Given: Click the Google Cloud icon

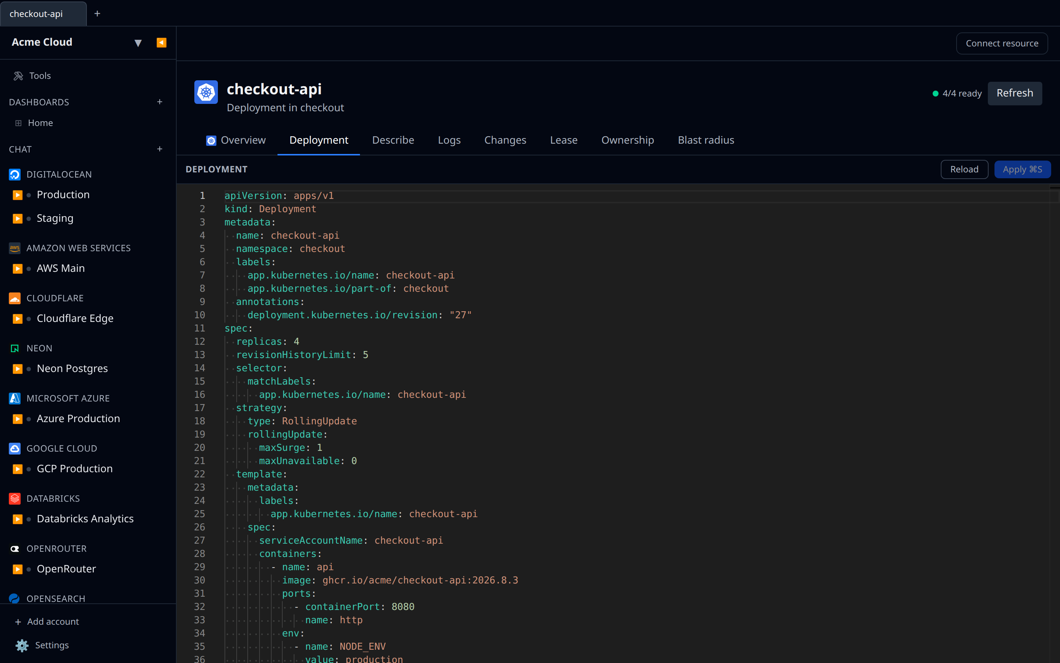Looking at the screenshot, I should click(x=15, y=449).
